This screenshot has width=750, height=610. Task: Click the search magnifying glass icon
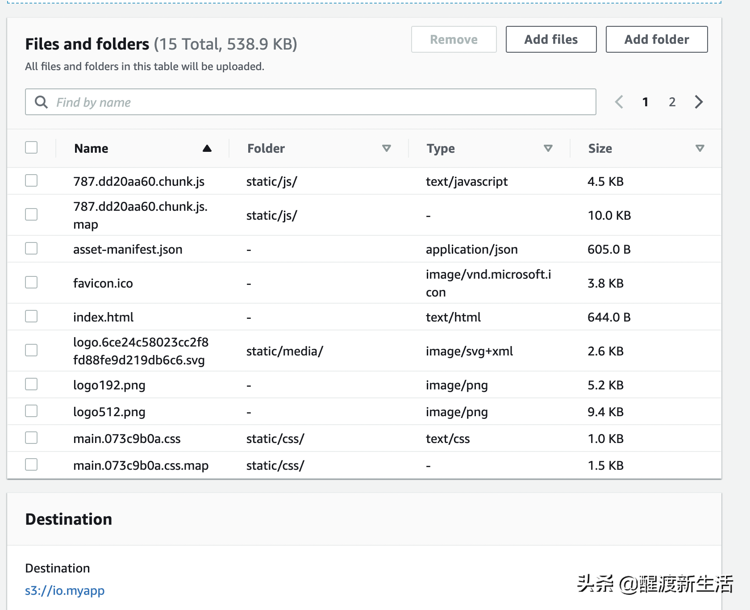[x=41, y=102]
